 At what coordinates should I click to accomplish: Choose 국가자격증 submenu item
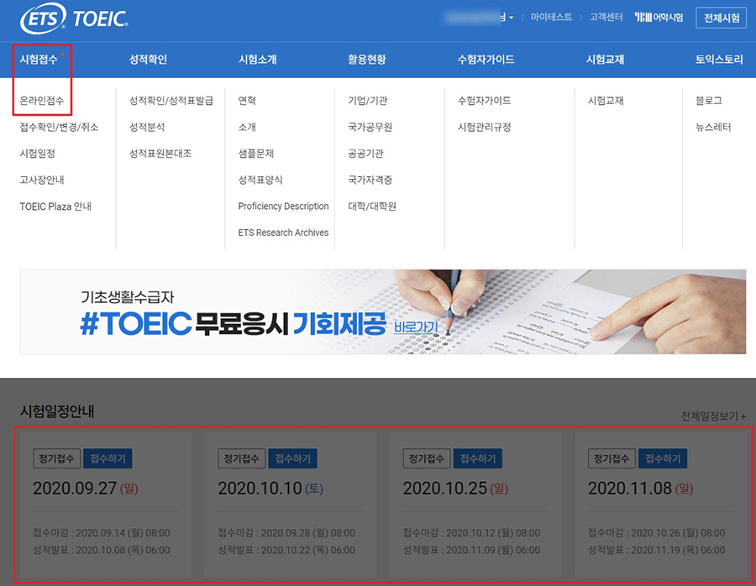point(370,180)
